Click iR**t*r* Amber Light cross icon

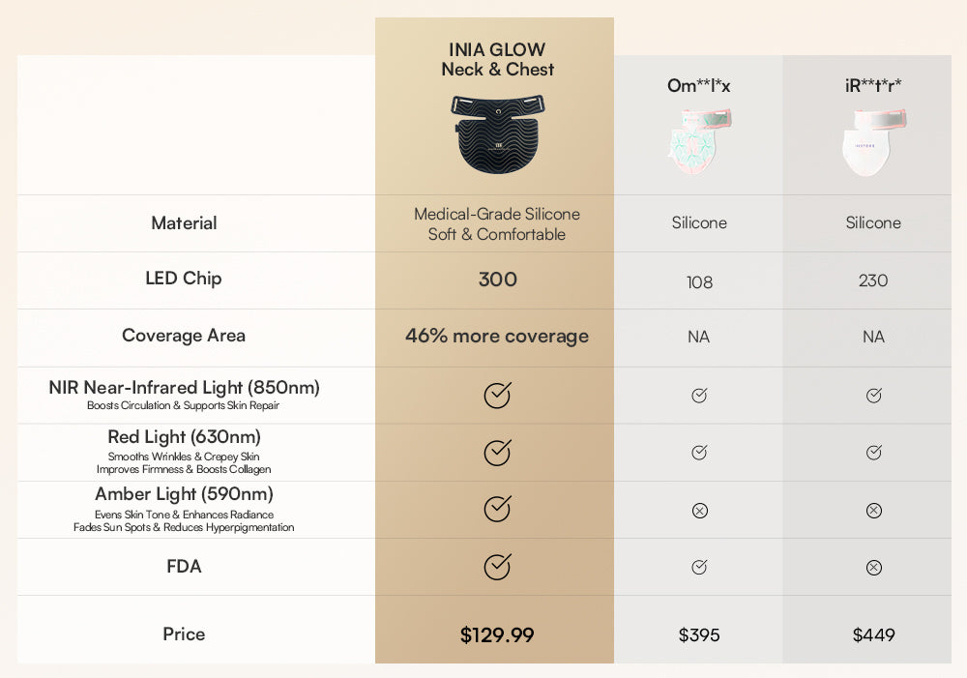coord(874,511)
